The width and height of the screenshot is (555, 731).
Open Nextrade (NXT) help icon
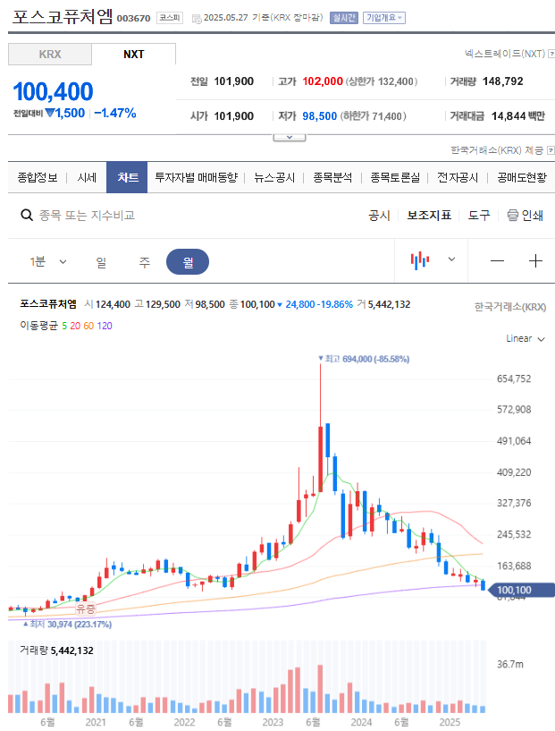[551, 53]
